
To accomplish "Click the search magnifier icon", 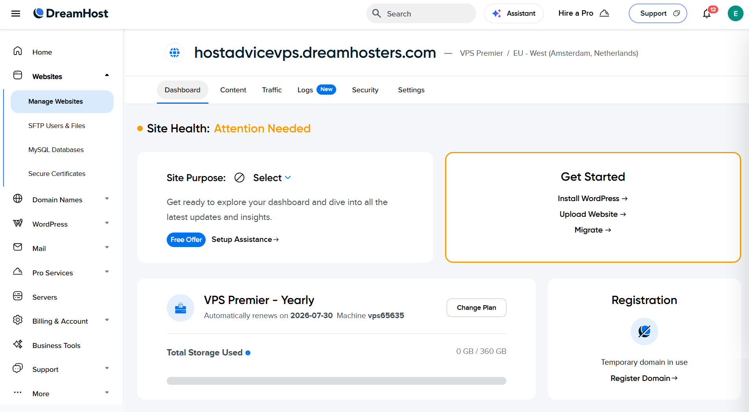I will (x=377, y=13).
